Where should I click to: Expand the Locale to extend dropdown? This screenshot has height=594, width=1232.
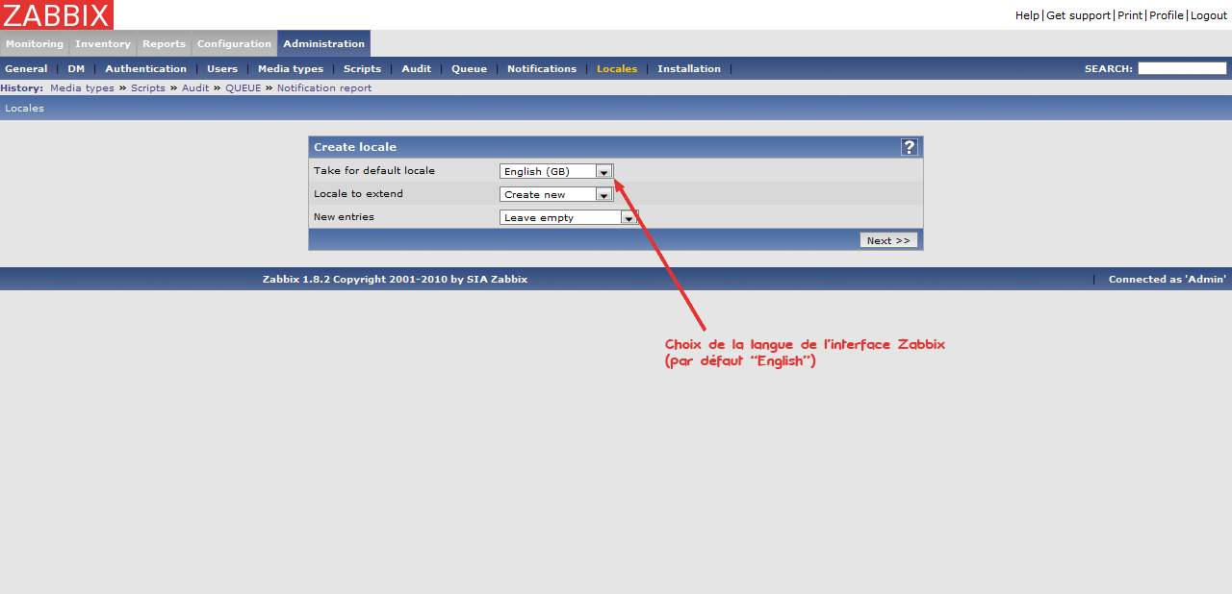pos(556,194)
